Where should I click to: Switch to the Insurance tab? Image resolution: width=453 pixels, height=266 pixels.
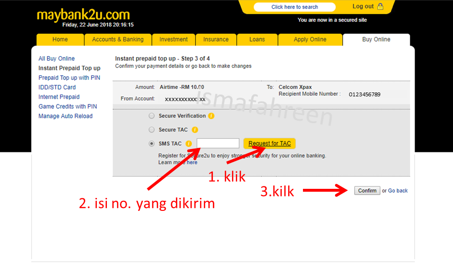(x=216, y=40)
